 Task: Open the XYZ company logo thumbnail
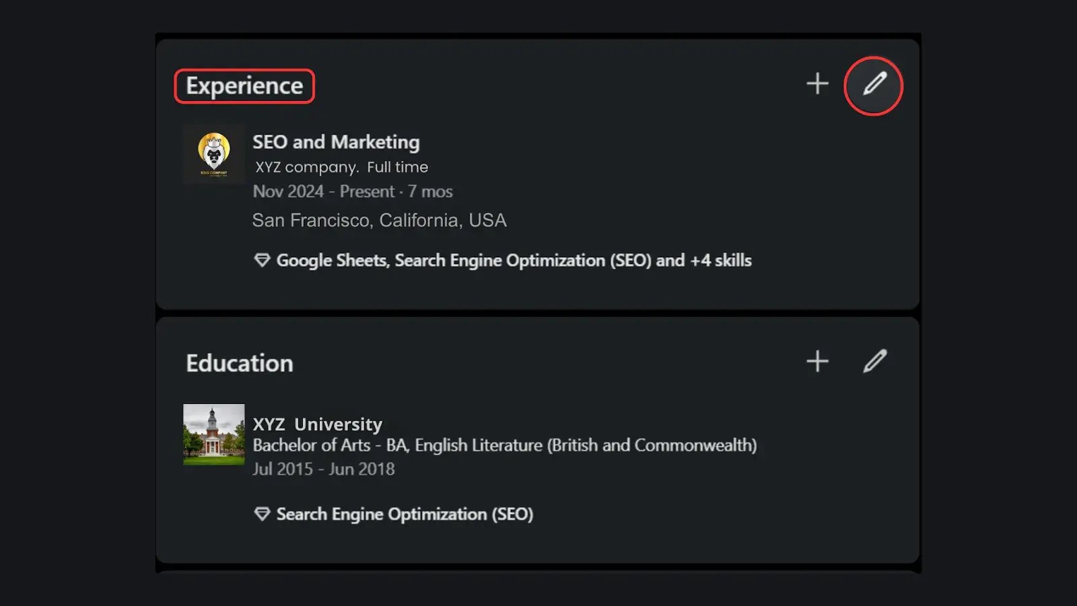tap(214, 155)
